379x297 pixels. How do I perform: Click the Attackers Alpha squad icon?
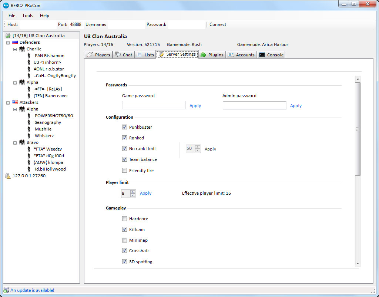[22, 109]
